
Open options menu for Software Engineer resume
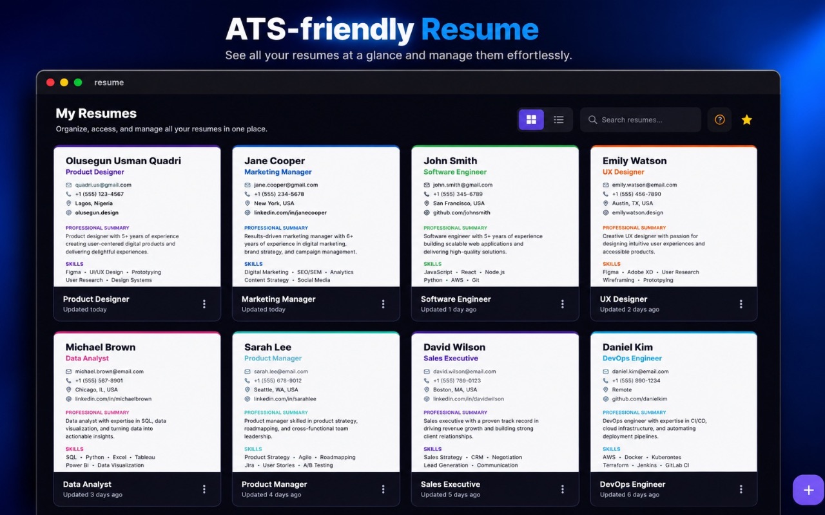click(562, 304)
